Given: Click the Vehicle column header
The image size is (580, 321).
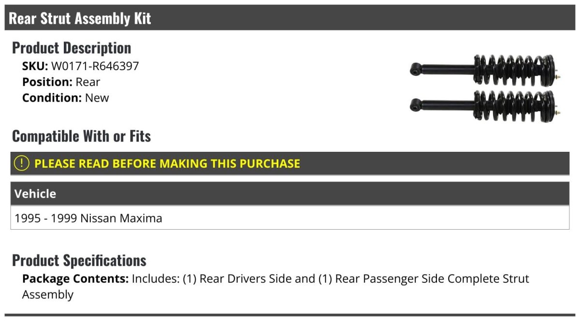Looking at the screenshot, I should [x=35, y=194].
